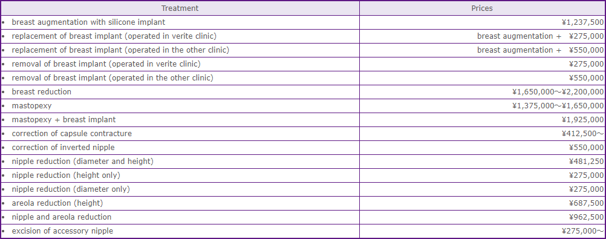The image size is (606, 239).
Task: Click replacement of implant other clinic text
Action: [x=120, y=50]
